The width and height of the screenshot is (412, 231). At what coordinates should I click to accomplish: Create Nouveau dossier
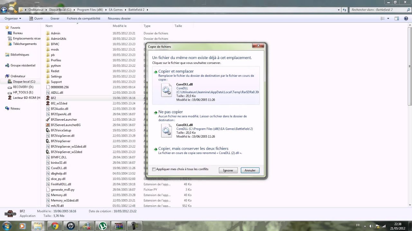click(119, 19)
